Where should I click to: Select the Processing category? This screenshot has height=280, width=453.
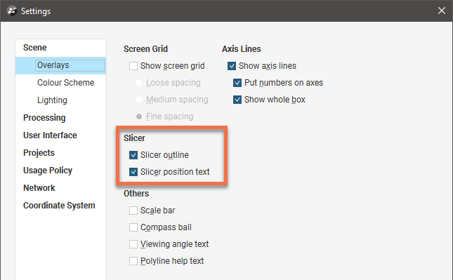pyautogui.click(x=44, y=118)
